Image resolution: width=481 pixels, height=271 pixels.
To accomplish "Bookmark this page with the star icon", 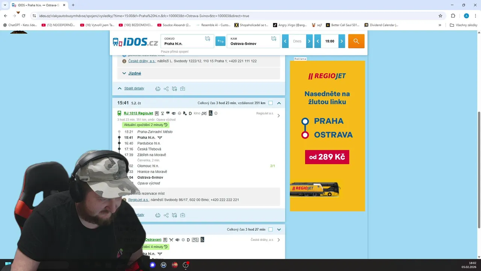I will (x=440, y=16).
